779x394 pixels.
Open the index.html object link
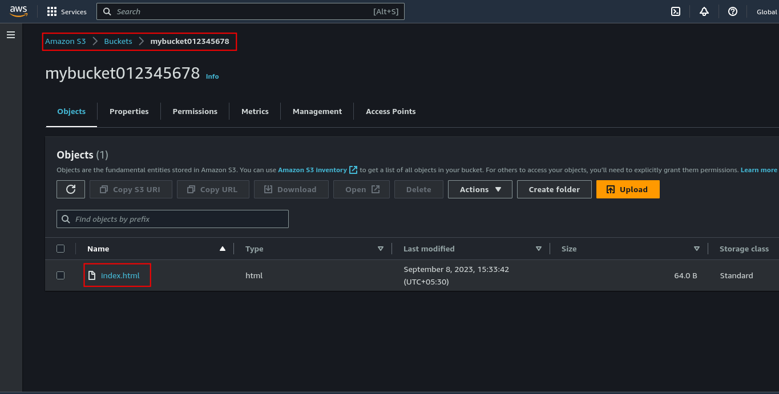point(120,275)
